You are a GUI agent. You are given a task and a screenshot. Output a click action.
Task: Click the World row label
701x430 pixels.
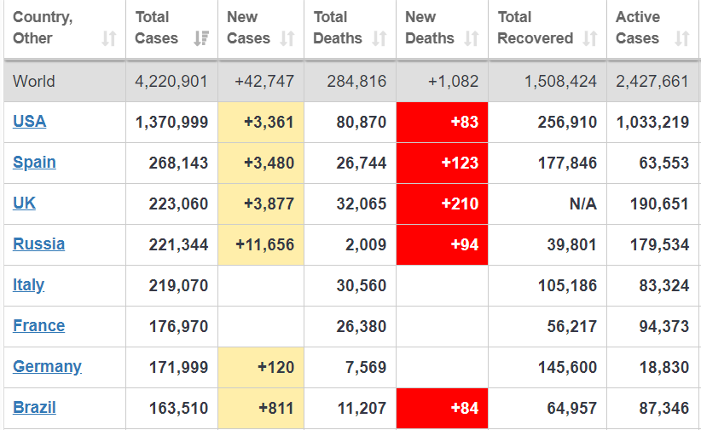click(x=34, y=82)
